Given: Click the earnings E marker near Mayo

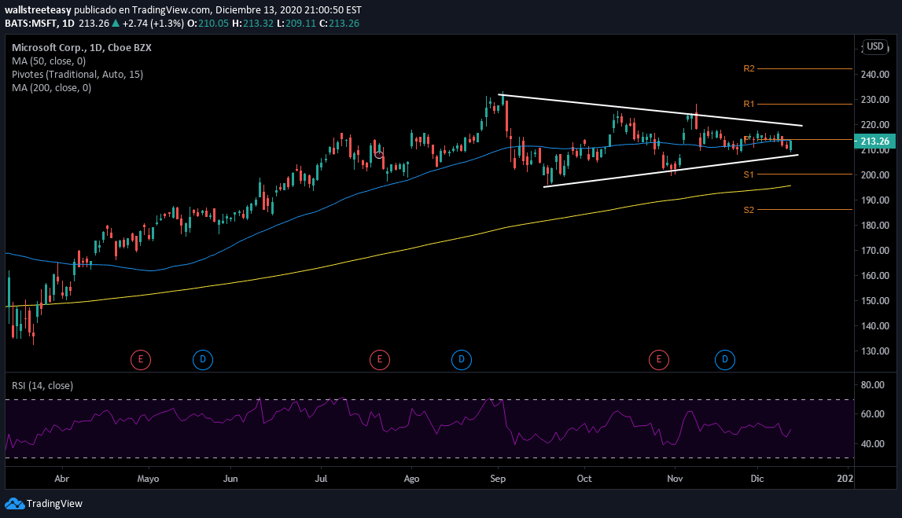Looking at the screenshot, I should [x=140, y=361].
